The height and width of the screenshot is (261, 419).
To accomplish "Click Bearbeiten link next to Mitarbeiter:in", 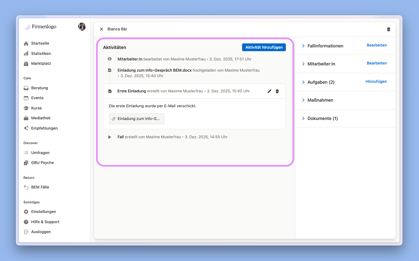I will pos(376,63).
